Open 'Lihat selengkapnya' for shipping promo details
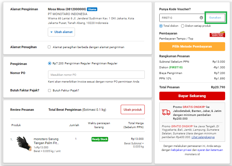The image size is (232, 166). point(203,137)
